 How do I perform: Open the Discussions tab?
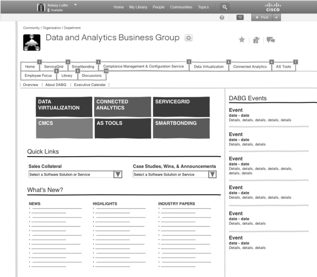[x=92, y=76]
